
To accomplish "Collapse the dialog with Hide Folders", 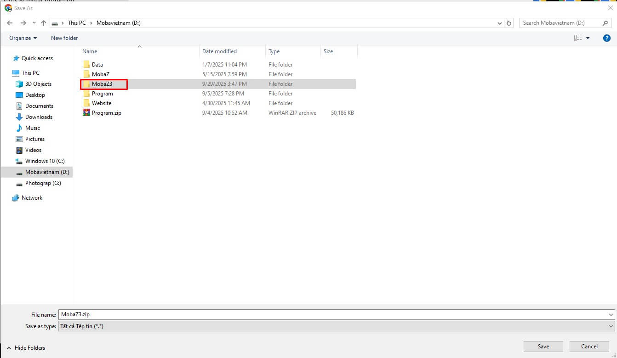I will pyautogui.click(x=26, y=348).
